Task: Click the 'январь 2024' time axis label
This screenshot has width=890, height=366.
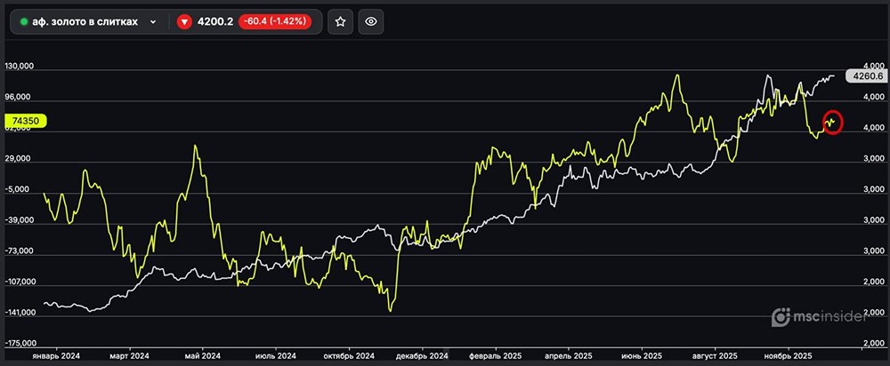Action: tap(57, 354)
